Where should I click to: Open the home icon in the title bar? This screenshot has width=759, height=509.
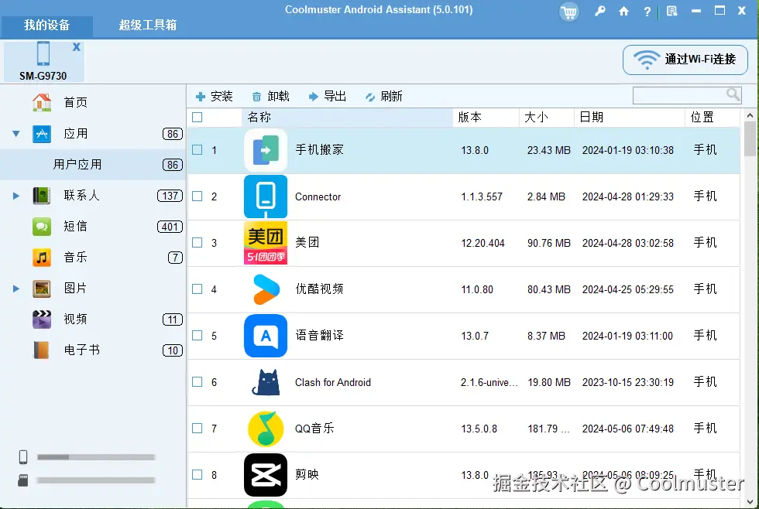coord(624,11)
